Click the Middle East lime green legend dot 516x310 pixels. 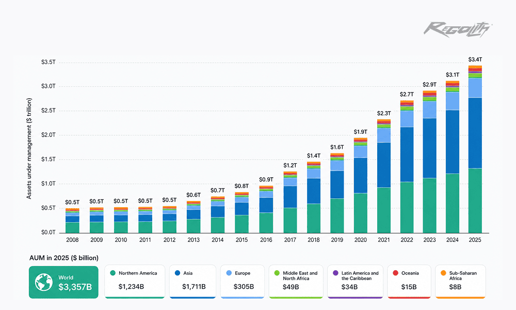click(x=277, y=273)
